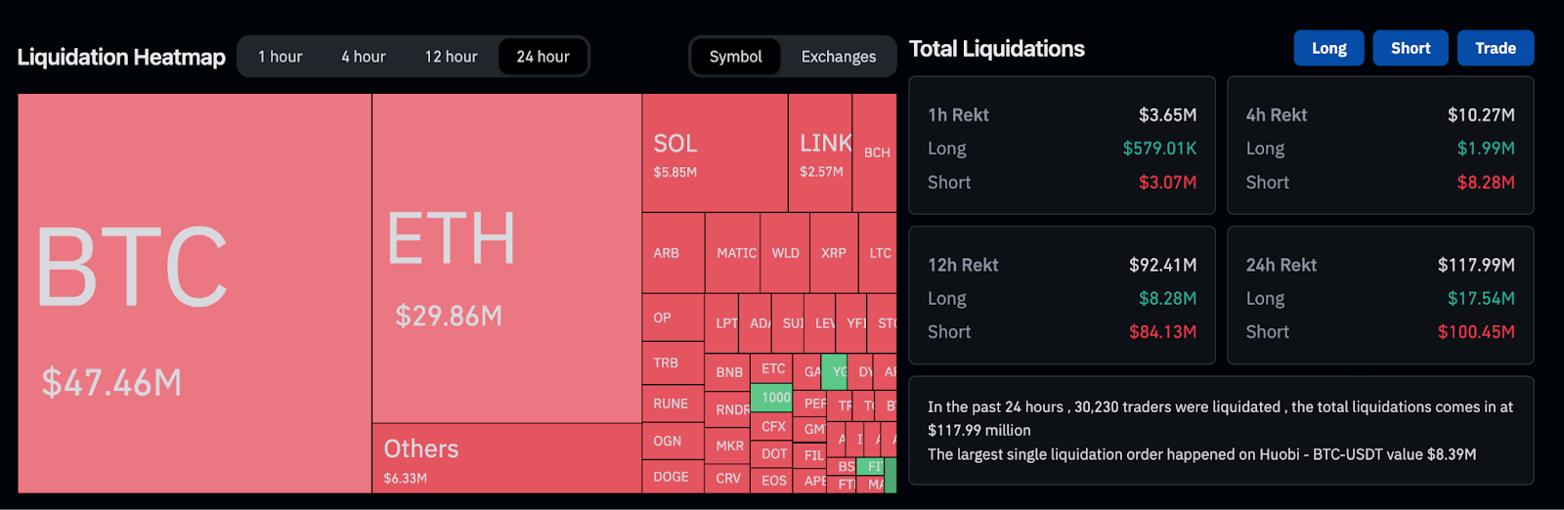This screenshot has width=1564, height=510.
Task: Open the Trade button
Action: [1496, 48]
